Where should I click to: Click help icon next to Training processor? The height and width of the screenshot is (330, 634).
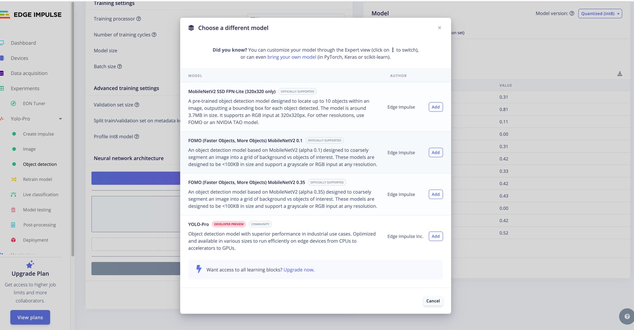pyautogui.click(x=139, y=19)
